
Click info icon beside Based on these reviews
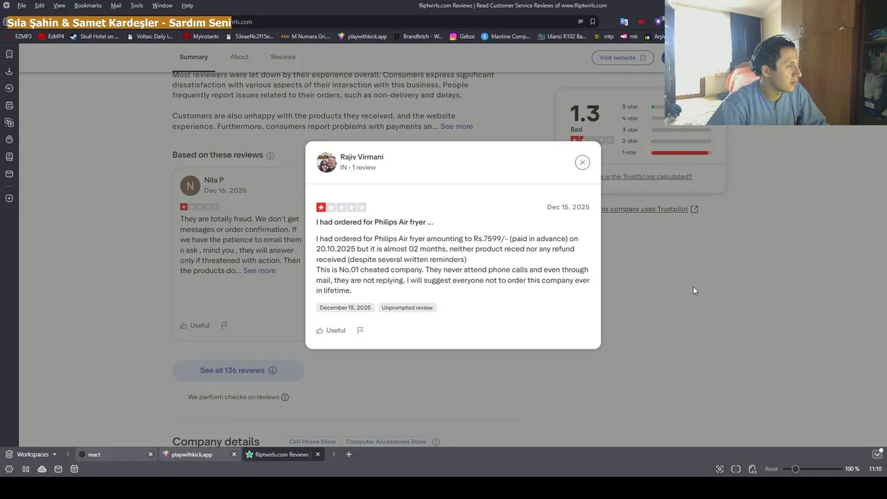tap(270, 155)
